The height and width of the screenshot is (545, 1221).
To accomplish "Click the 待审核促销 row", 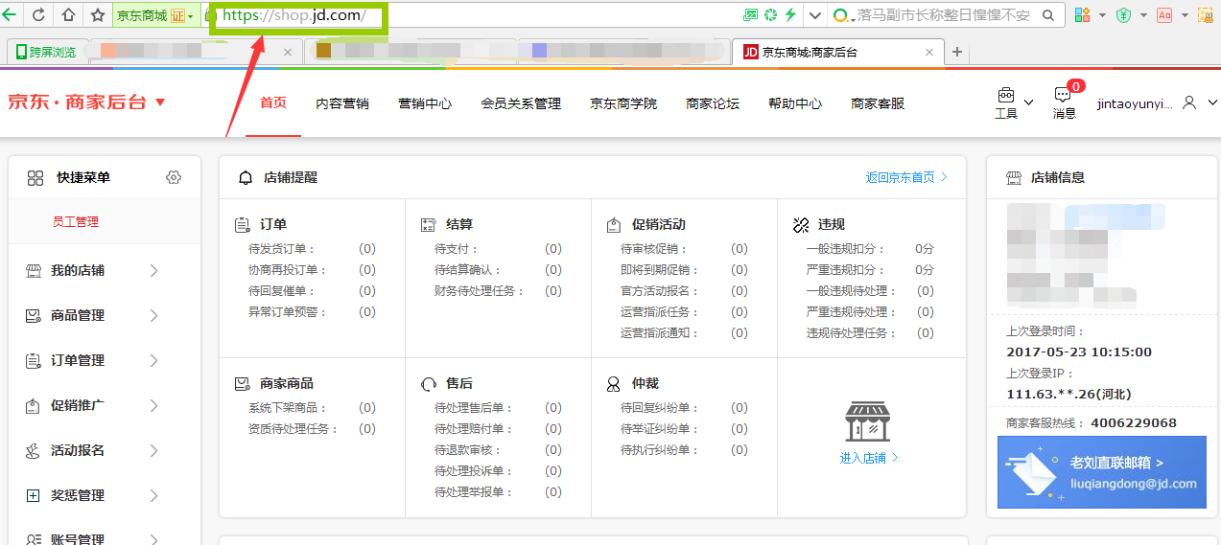I will point(684,249).
